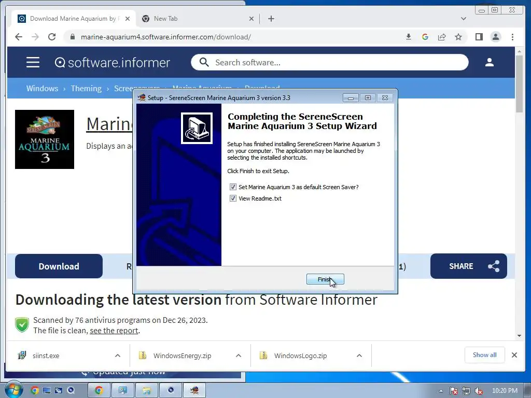Click the page scrollbar down arrow
Viewport: 531px width, 398px height.
click(519, 336)
